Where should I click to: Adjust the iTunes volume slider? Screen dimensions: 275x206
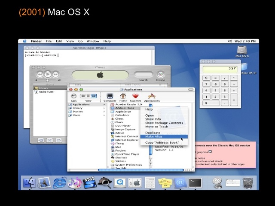[x=47, y=80]
